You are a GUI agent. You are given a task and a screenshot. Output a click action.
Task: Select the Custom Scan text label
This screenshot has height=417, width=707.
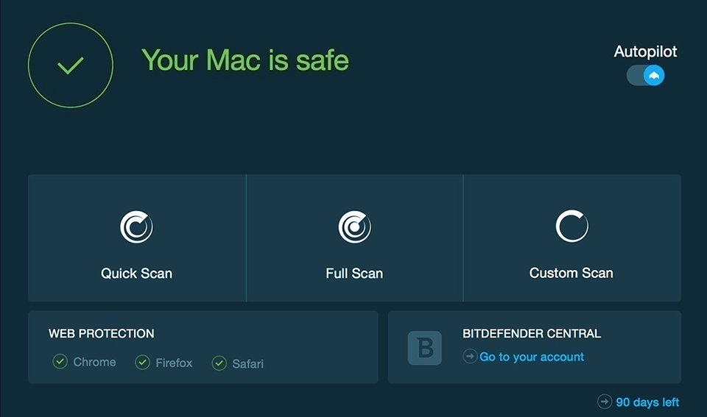[571, 273]
